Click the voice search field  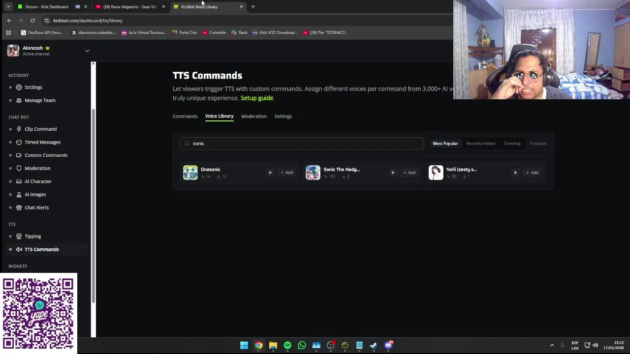click(302, 144)
